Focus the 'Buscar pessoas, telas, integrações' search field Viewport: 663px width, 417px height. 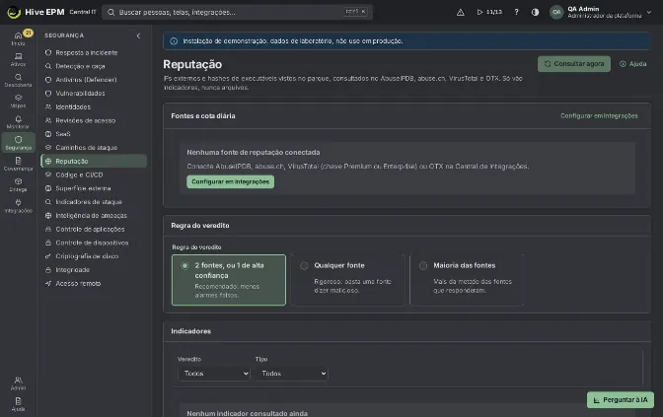coord(237,12)
